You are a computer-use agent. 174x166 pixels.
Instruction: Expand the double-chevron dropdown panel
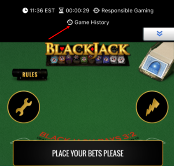159,33
